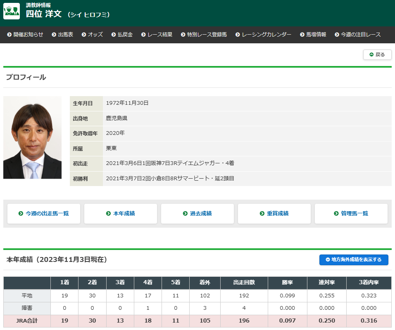Viewport: 395px width, 330px height.
Task: Click license year value 2020年
Action: point(115,133)
